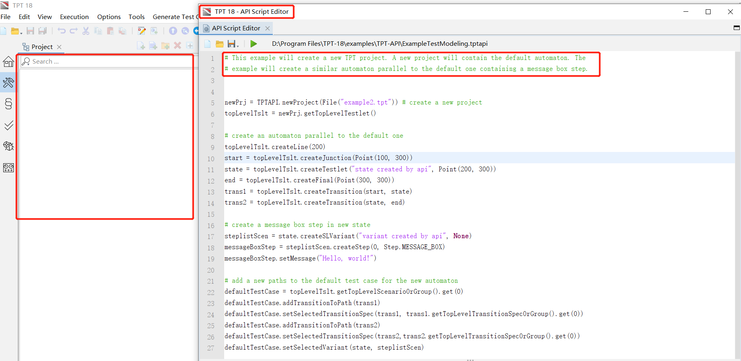The image size is (741, 361).
Task: Open the Edit menu
Action: 24,17
